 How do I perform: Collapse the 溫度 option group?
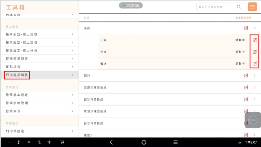(x=254, y=28)
